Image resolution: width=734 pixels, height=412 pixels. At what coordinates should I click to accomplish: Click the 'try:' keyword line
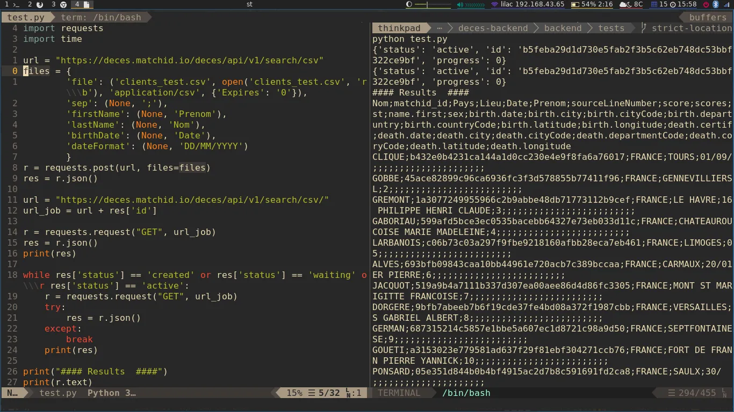55,307
